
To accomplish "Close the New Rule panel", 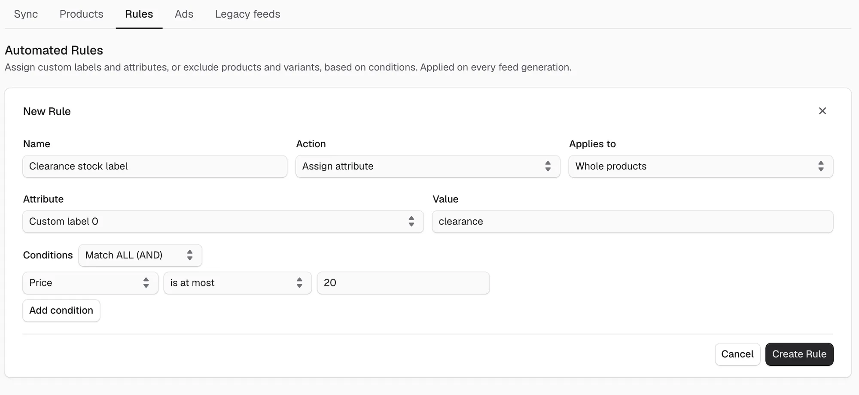I will point(822,111).
